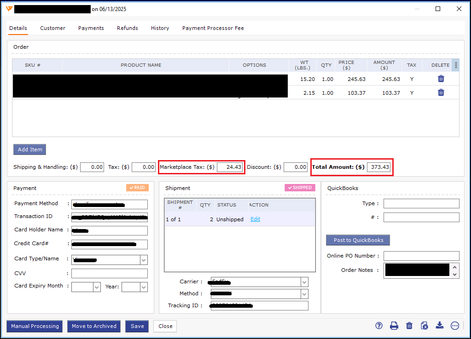Open the Card Expiry Month dropdown

tap(97, 287)
